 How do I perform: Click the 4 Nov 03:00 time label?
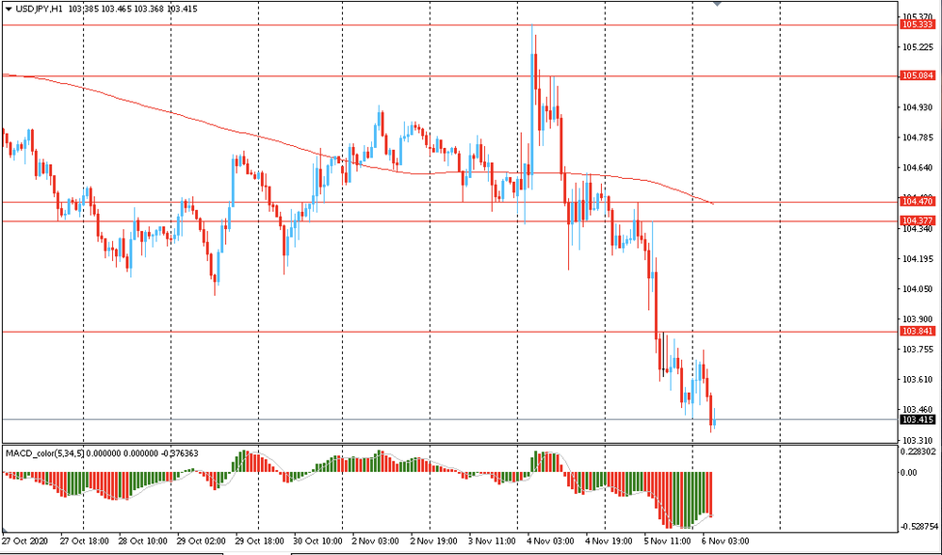(550, 540)
